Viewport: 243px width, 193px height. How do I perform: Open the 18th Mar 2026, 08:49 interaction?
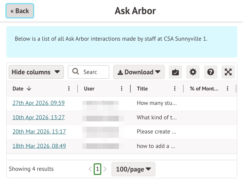click(39, 146)
